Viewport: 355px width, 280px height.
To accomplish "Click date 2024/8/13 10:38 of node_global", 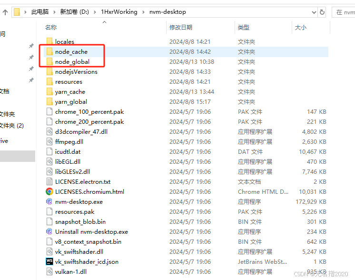I will [191, 61].
